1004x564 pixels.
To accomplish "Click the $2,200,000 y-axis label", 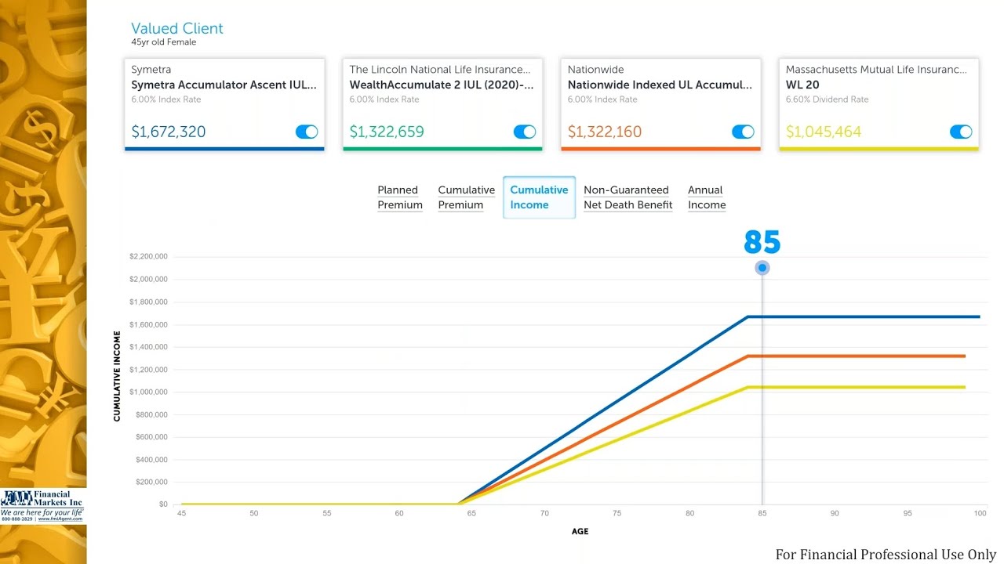I will pos(148,256).
